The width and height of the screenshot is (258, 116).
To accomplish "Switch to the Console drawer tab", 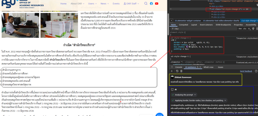I will [179, 67].
